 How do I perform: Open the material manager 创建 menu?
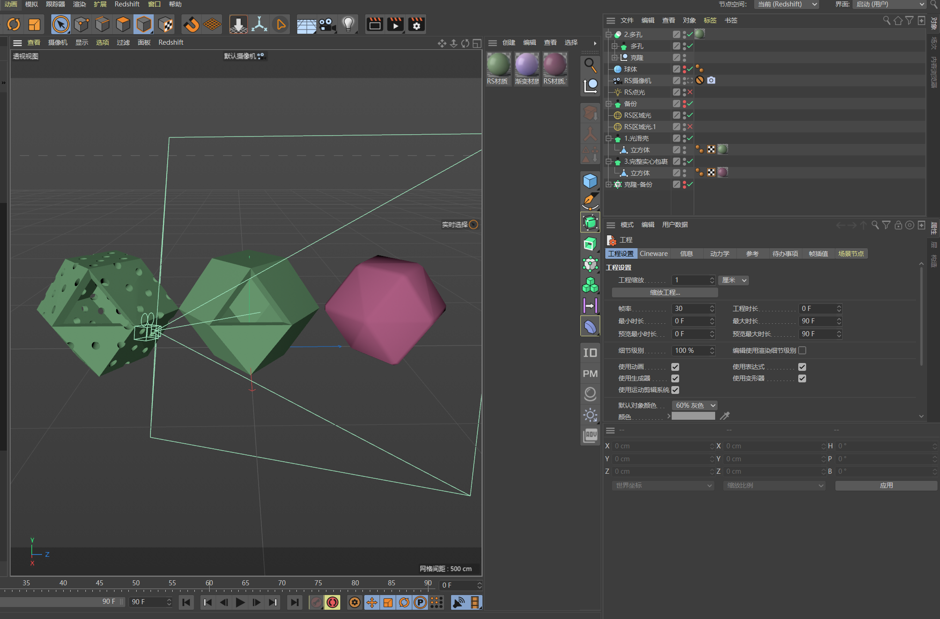pos(509,42)
